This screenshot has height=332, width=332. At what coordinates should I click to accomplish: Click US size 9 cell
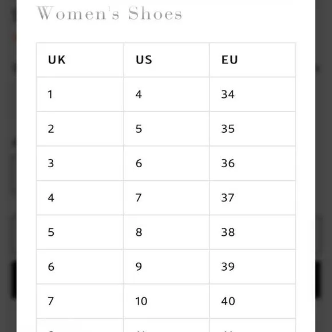(x=167, y=267)
